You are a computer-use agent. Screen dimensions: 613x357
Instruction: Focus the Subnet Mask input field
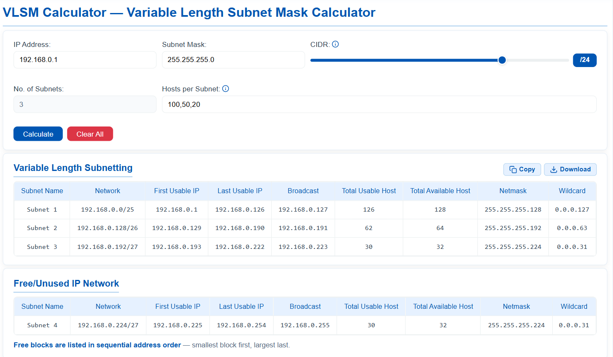234,60
